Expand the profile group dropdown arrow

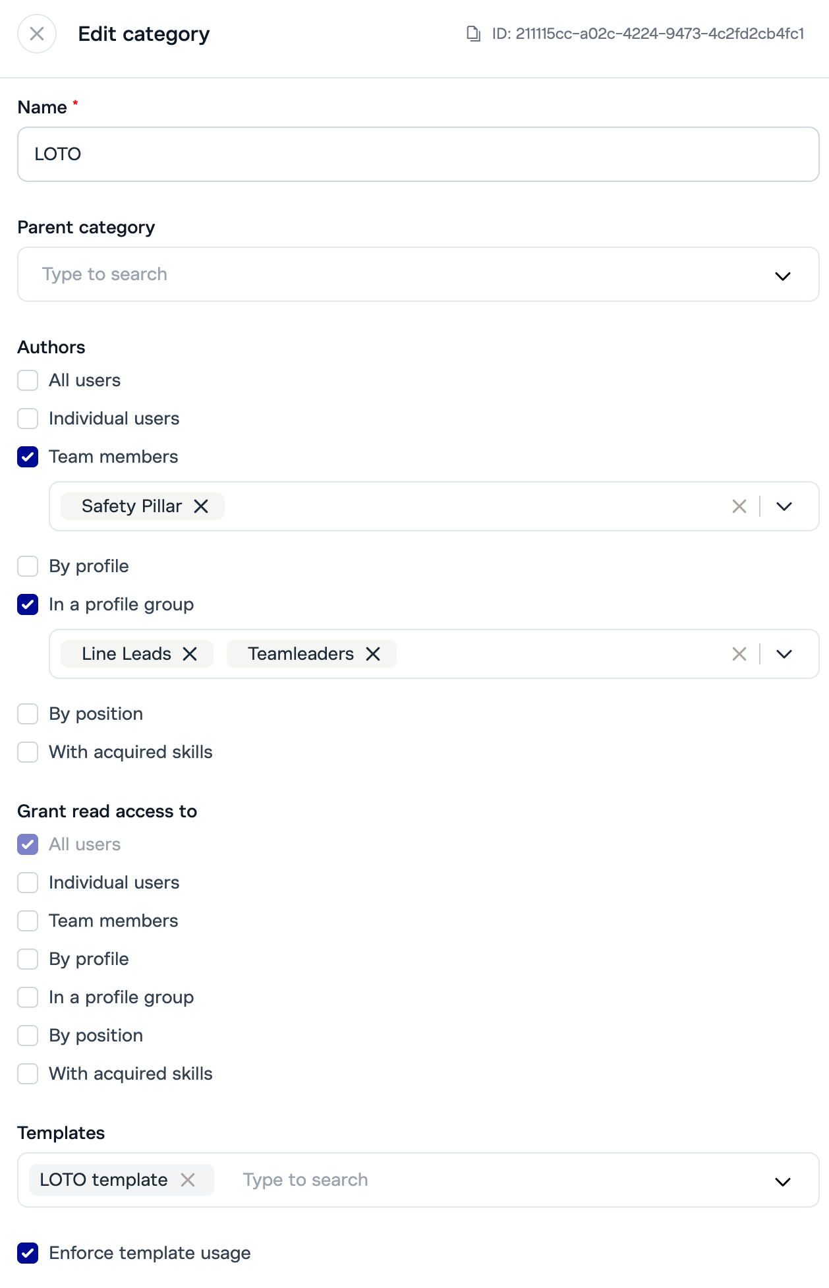coord(784,654)
